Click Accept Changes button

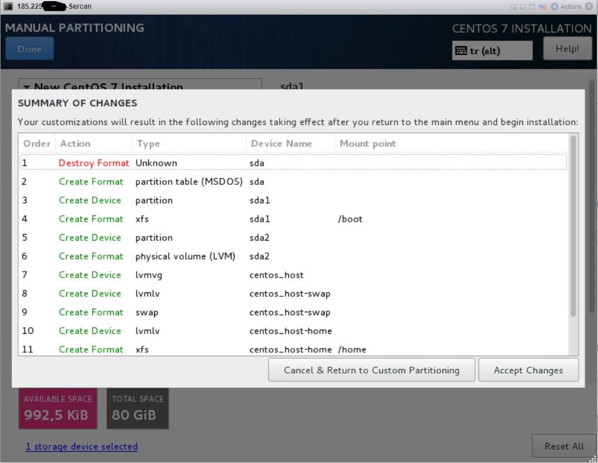point(528,370)
